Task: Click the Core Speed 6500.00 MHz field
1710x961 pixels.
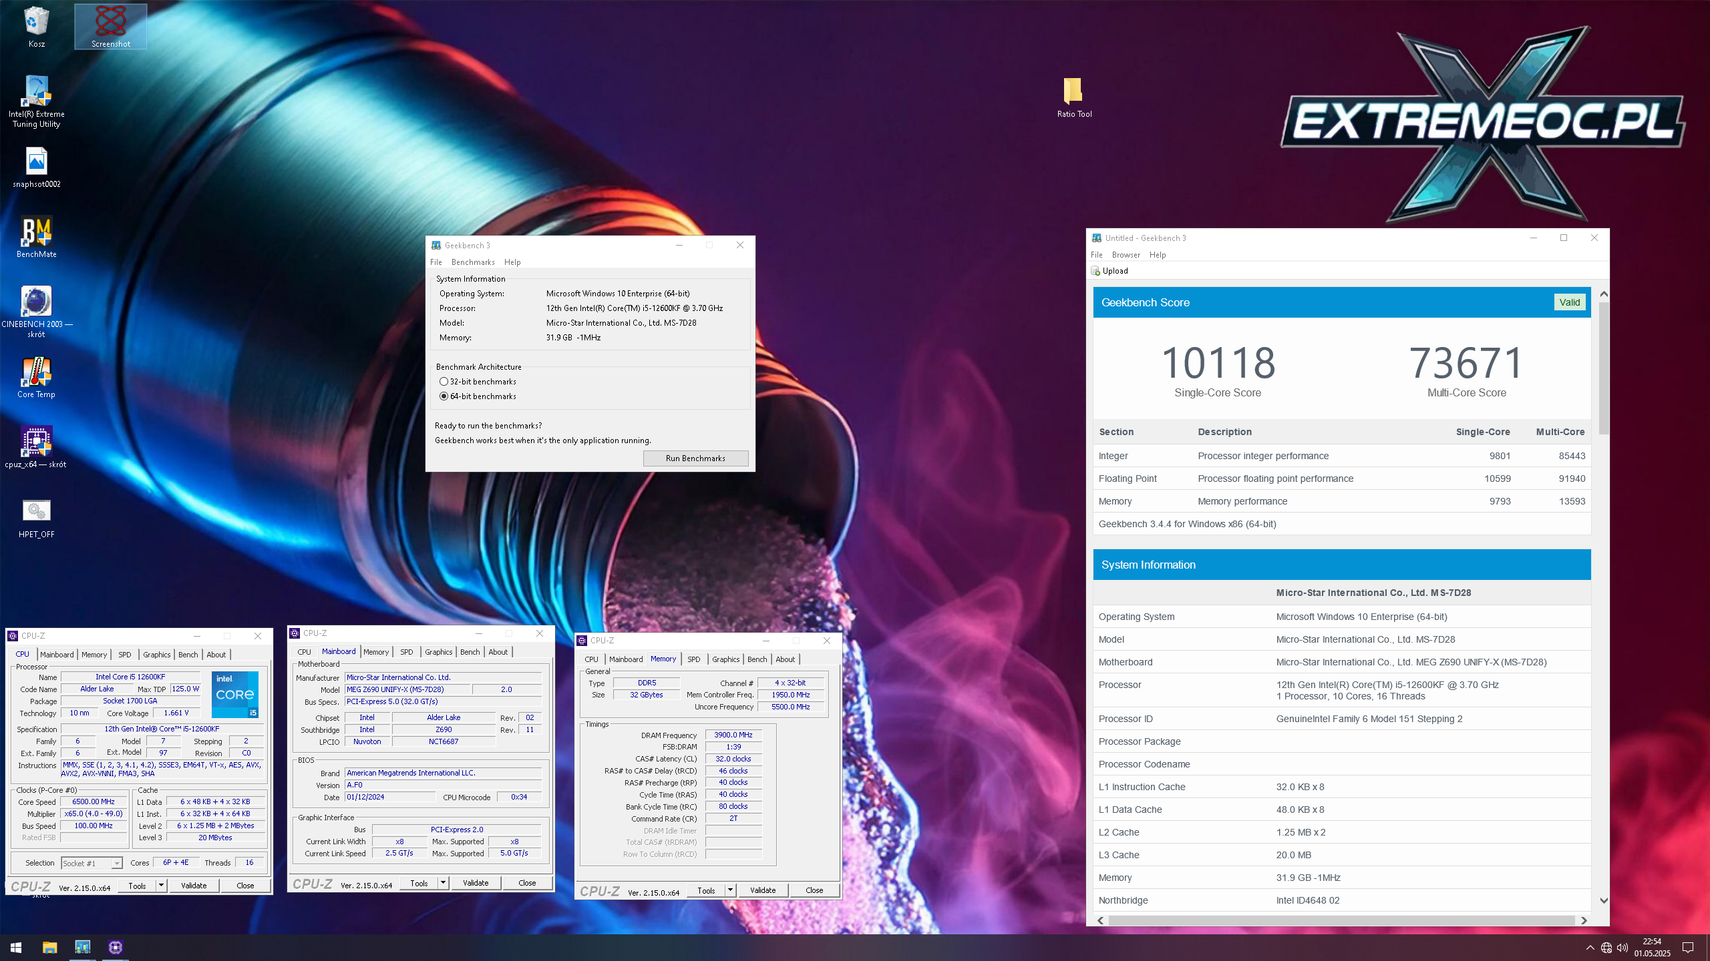Action: point(94,802)
